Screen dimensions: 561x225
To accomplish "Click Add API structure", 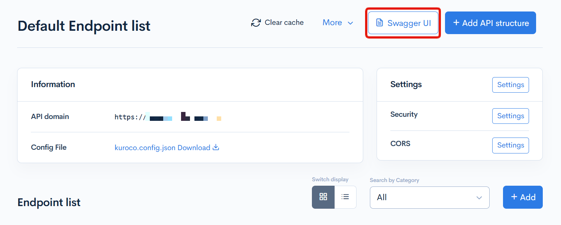I will pyautogui.click(x=490, y=23).
